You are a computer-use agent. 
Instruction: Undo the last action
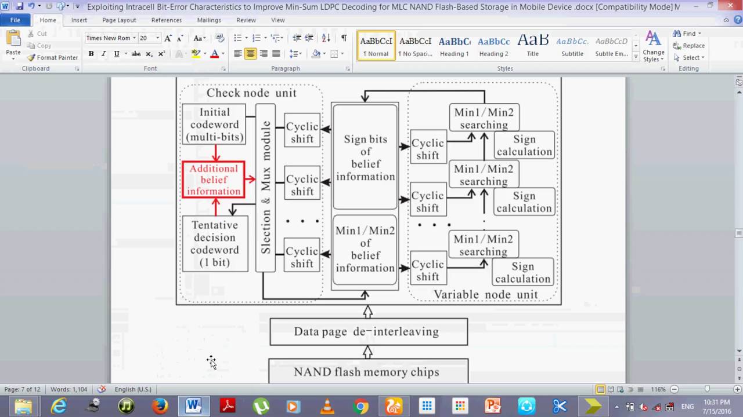[32, 6]
